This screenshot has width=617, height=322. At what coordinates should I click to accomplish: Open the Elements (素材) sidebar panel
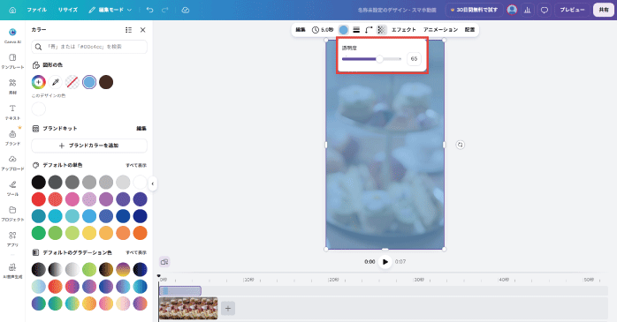[x=12, y=86]
